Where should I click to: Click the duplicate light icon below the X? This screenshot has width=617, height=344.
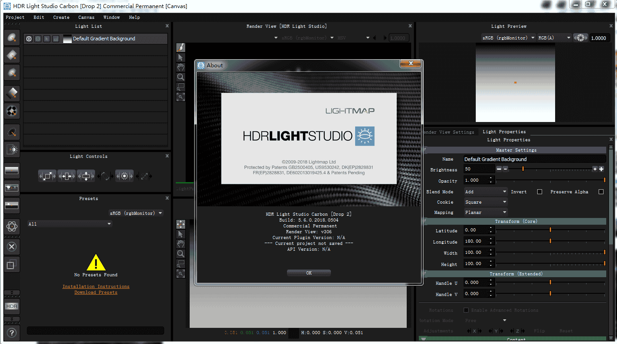[x=11, y=265]
